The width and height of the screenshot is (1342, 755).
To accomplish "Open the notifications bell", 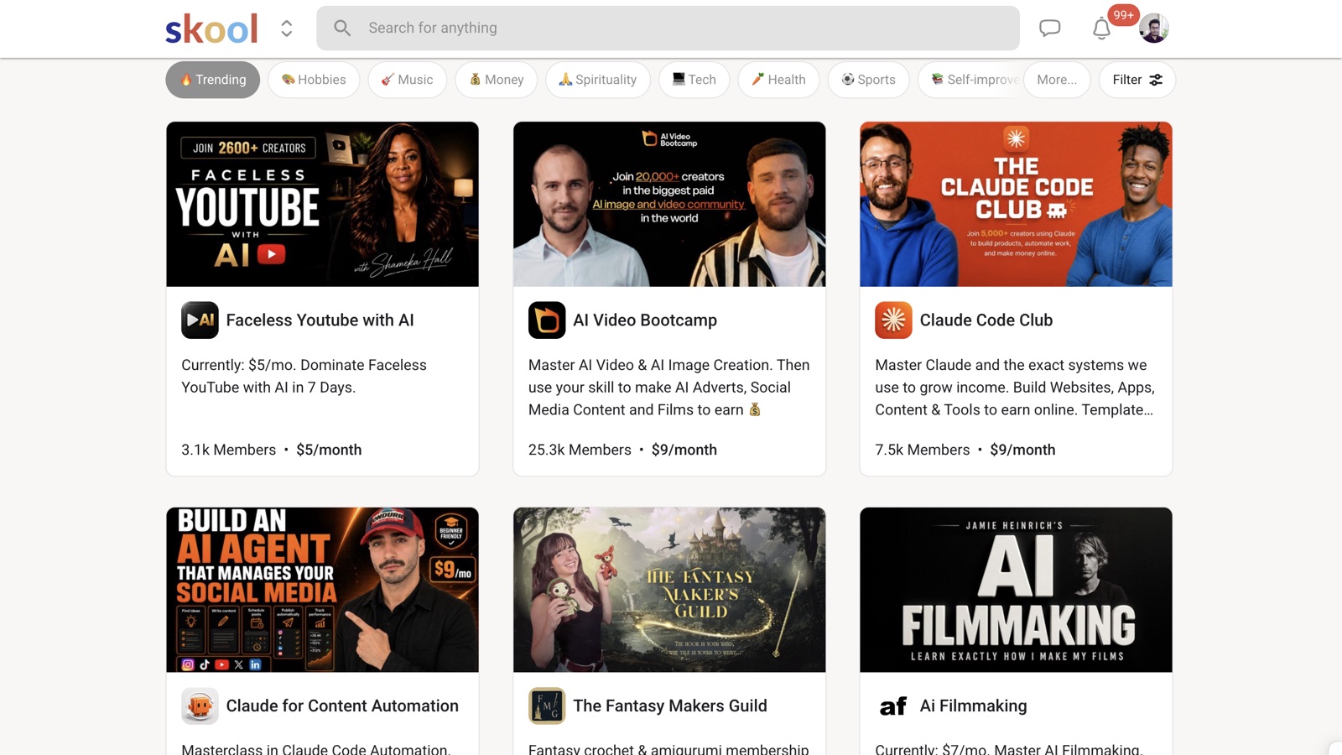I will coord(1101,29).
